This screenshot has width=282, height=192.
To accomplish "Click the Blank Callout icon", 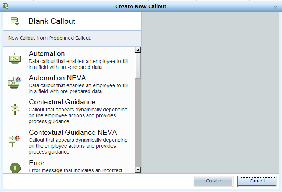I will point(15,21).
